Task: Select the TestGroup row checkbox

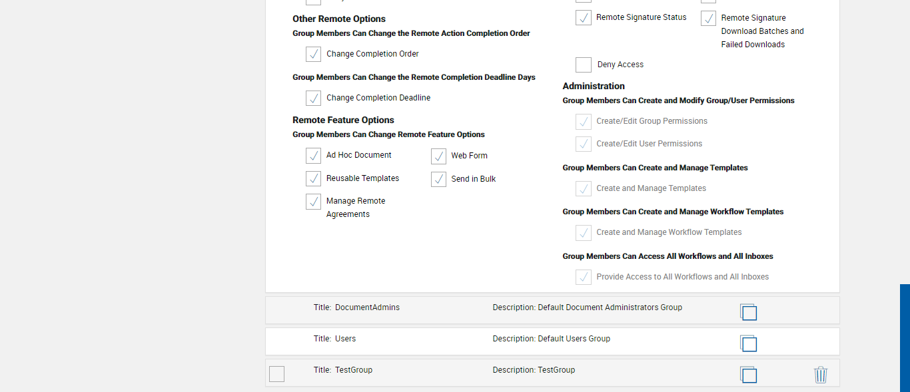Action: click(276, 374)
